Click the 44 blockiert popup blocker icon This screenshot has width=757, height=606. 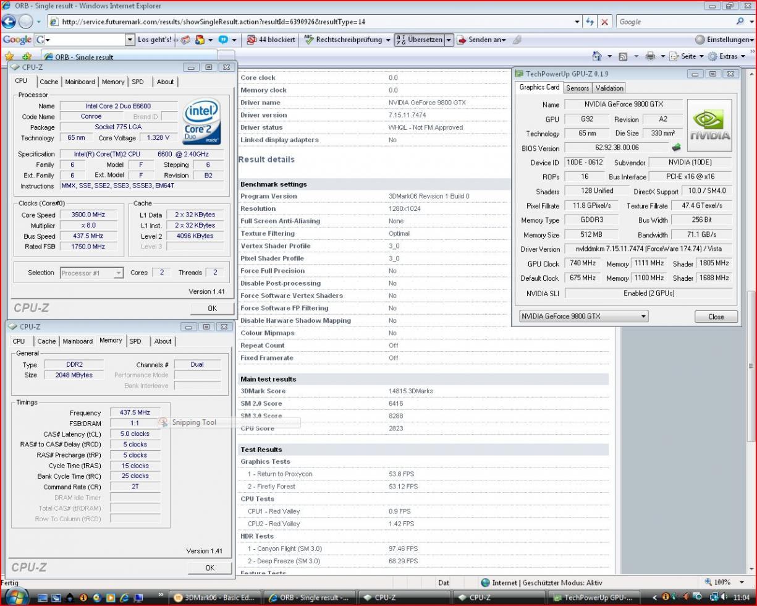(252, 40)
